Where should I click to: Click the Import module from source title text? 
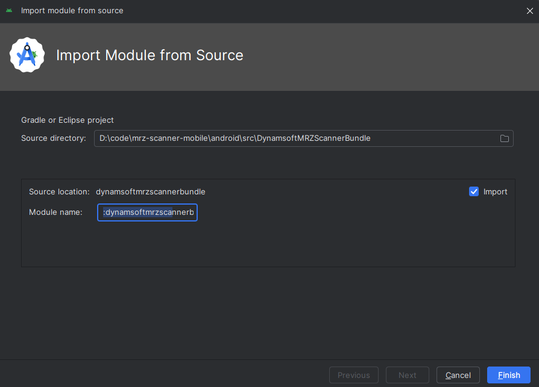click(x=72, y=10)
